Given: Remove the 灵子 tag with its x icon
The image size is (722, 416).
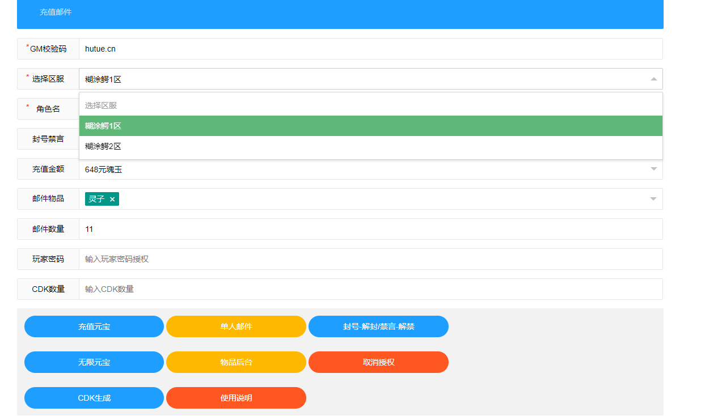Looking at the screenshot, I should [x=112, y=199].
